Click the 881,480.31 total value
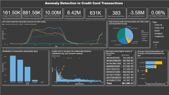169x95 pixels. pos(128,83)
